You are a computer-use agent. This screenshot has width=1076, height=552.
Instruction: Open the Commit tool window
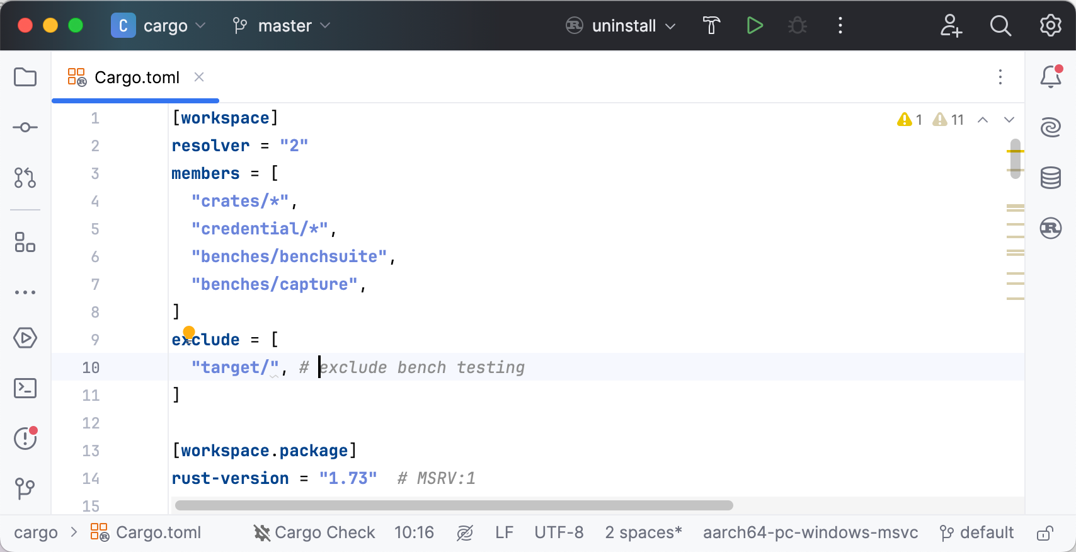(25, 128)
